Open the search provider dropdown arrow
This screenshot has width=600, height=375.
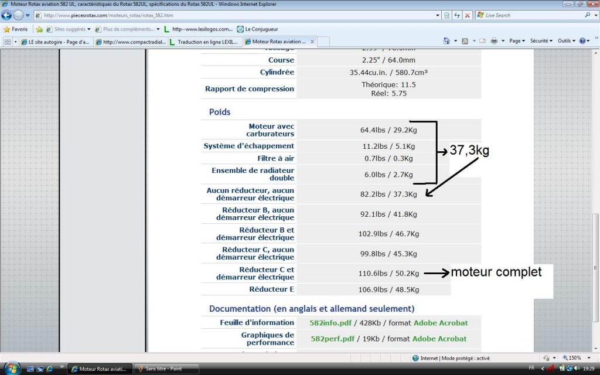(596, 15)
